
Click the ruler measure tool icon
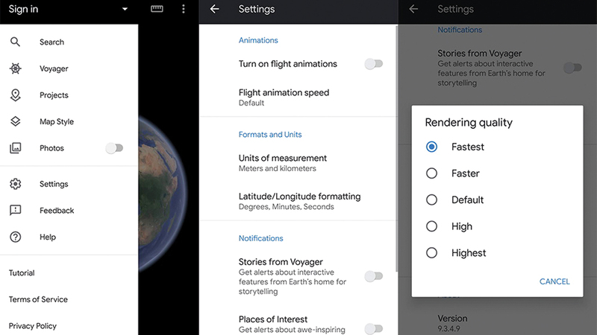pos(157,9)
